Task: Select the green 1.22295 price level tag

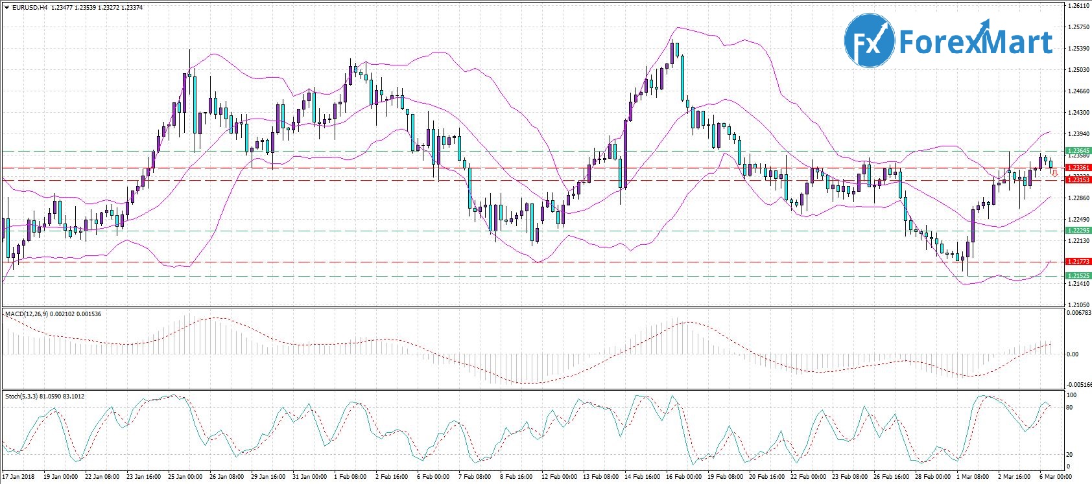Action: click(1079, 231)
